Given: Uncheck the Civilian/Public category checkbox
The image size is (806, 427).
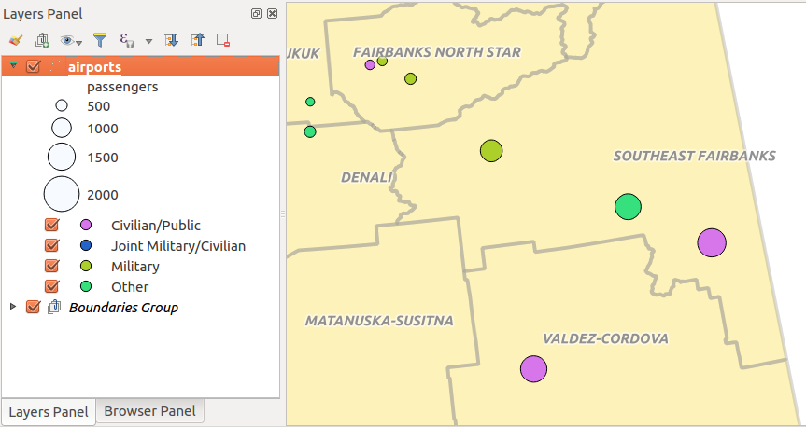Looking at the screenshot, I should (x=52, y=225).
